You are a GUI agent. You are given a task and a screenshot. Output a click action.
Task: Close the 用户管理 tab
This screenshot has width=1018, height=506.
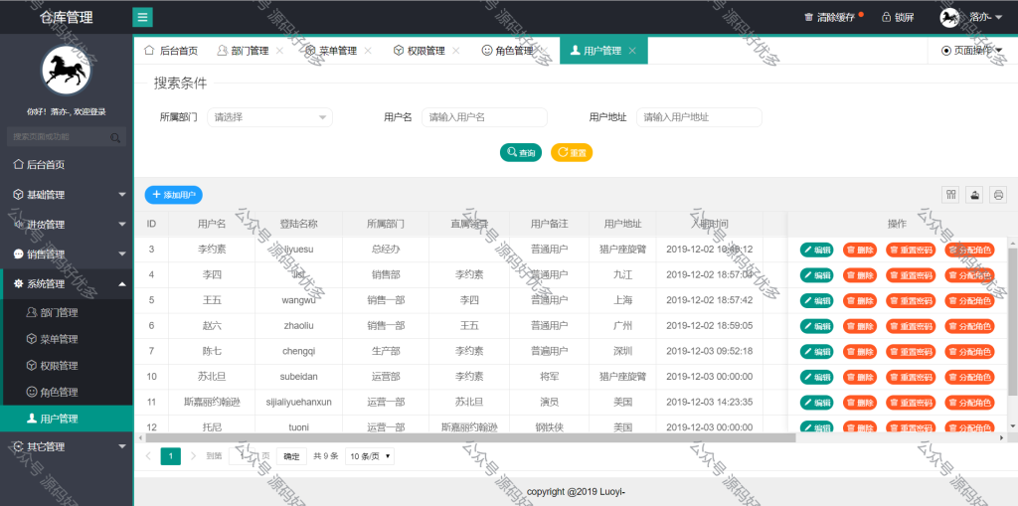coord(632,51)
